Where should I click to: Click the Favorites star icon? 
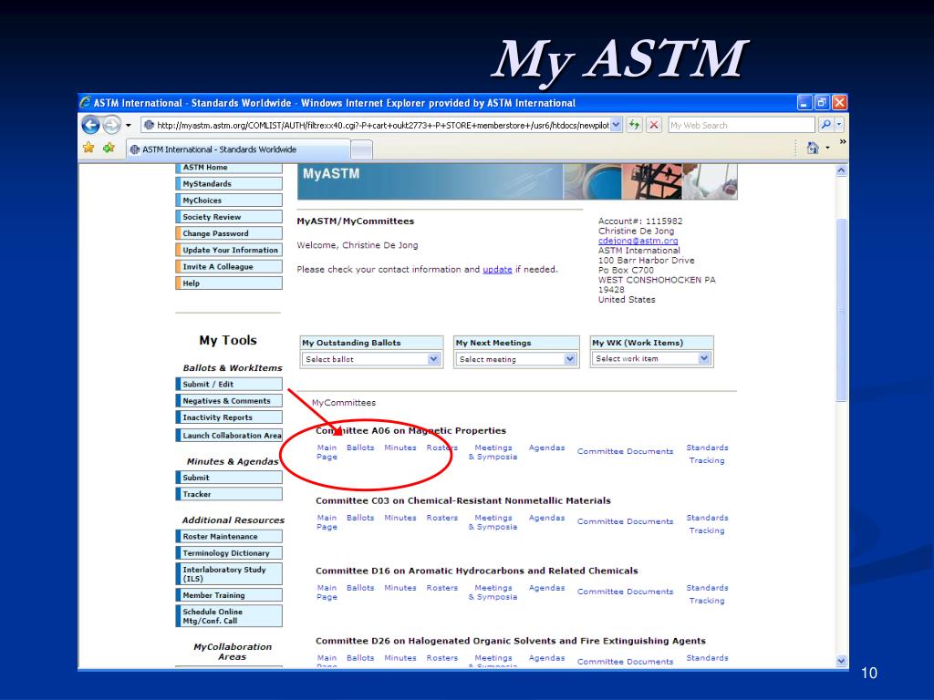[x=88, y=148]
